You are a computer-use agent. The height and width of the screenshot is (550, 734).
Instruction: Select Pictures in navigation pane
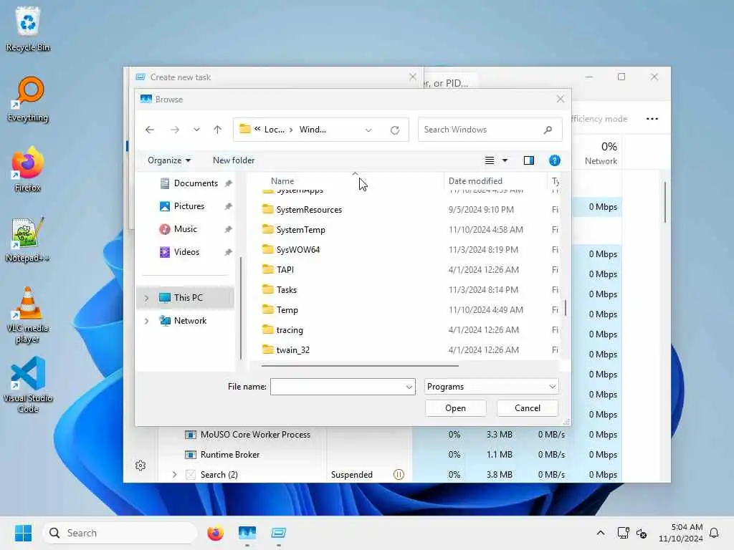189,206
